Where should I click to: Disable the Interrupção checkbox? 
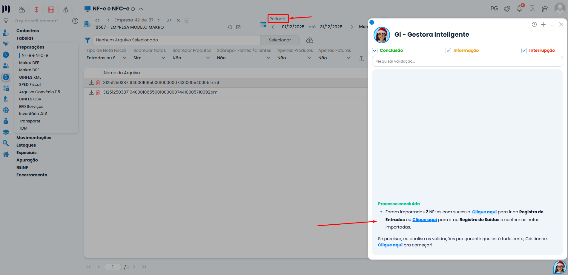click(x=524, y=51)
